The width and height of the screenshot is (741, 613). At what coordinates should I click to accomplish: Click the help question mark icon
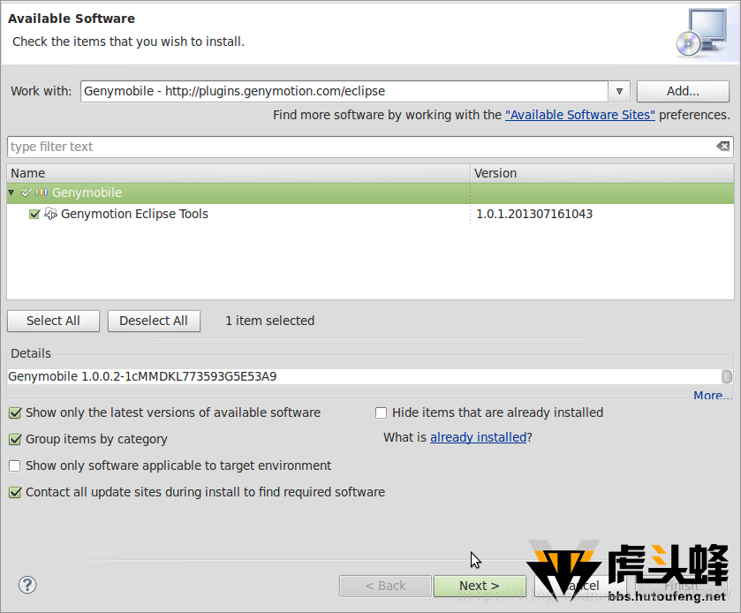[x=27, y=585]
